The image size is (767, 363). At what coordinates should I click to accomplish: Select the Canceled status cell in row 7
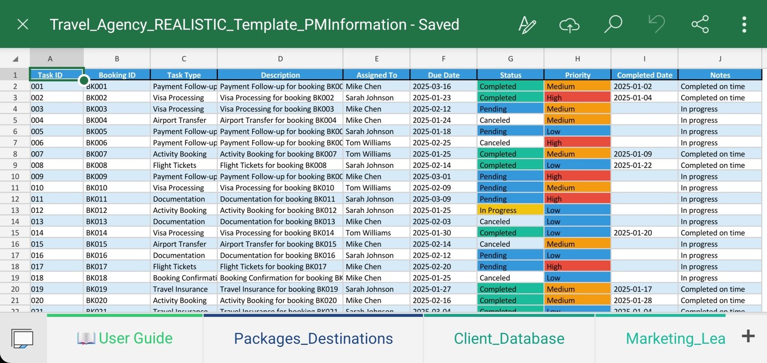pyautogui.click(x=510, y=142)
